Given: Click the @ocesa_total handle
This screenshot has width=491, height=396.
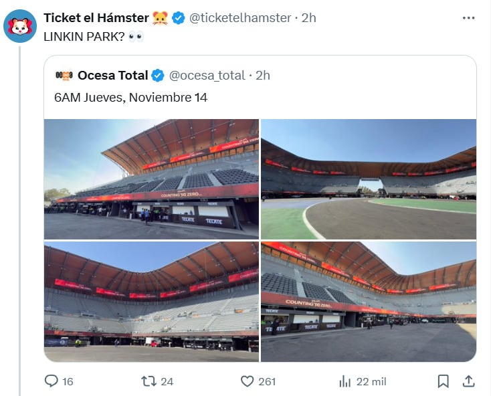Looking at the screenshot, I should 207,75.
